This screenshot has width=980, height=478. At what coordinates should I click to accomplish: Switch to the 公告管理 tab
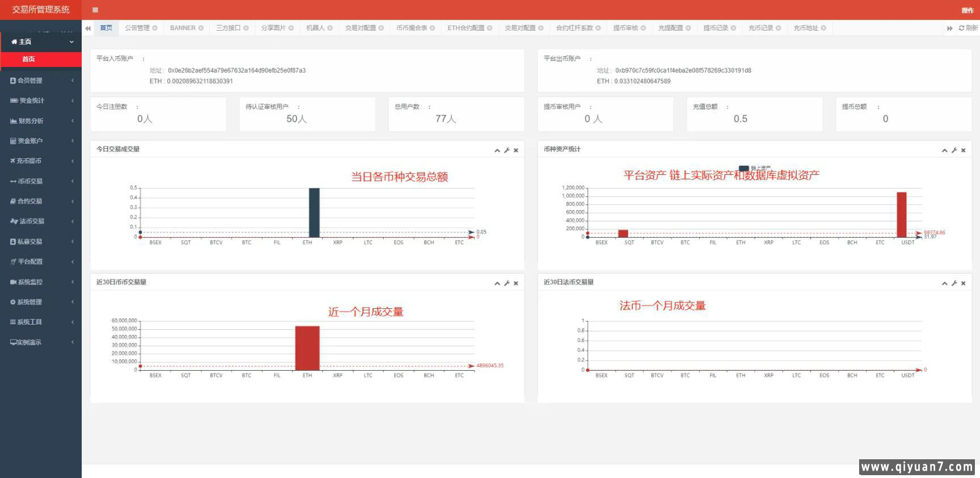pos(137,28)
